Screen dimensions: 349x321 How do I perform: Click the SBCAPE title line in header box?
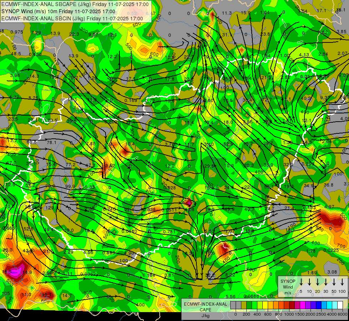point(75,4)
